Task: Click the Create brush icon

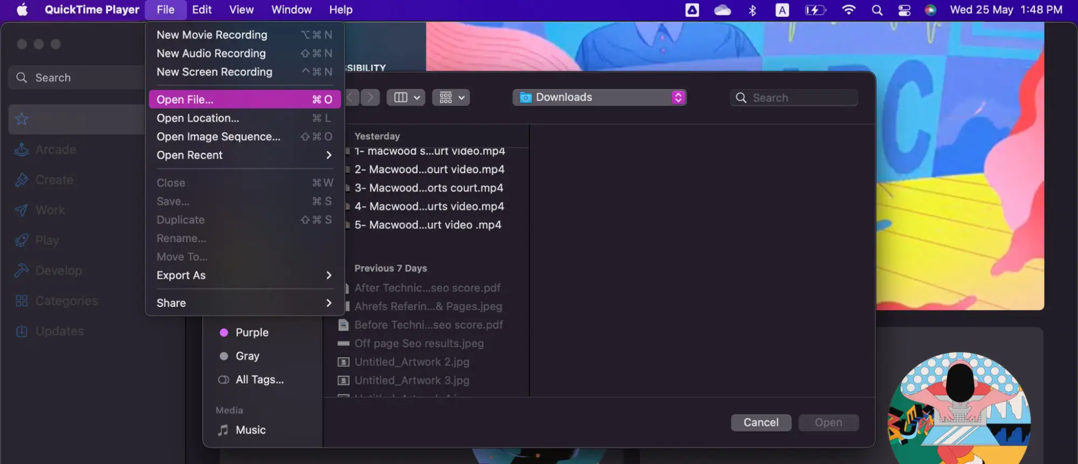Action: click(x=22, y=180)
